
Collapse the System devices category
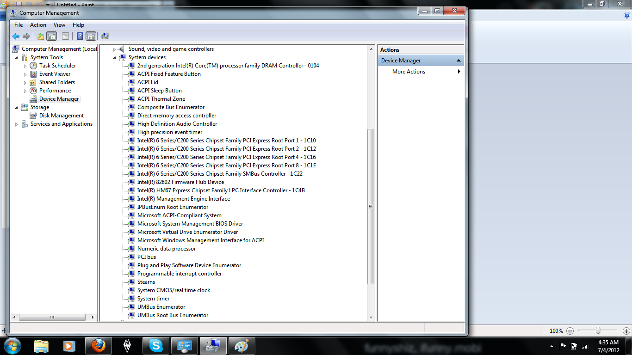[115, 58]
